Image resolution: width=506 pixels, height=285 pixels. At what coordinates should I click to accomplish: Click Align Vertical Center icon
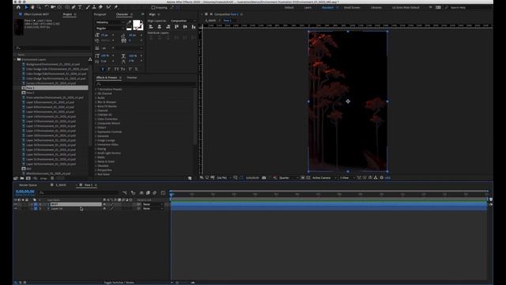pos(185,27)
